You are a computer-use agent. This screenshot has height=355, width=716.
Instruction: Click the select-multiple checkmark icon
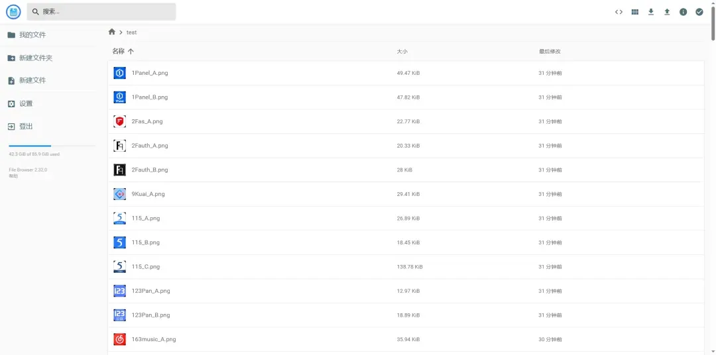tap(699, 12)
